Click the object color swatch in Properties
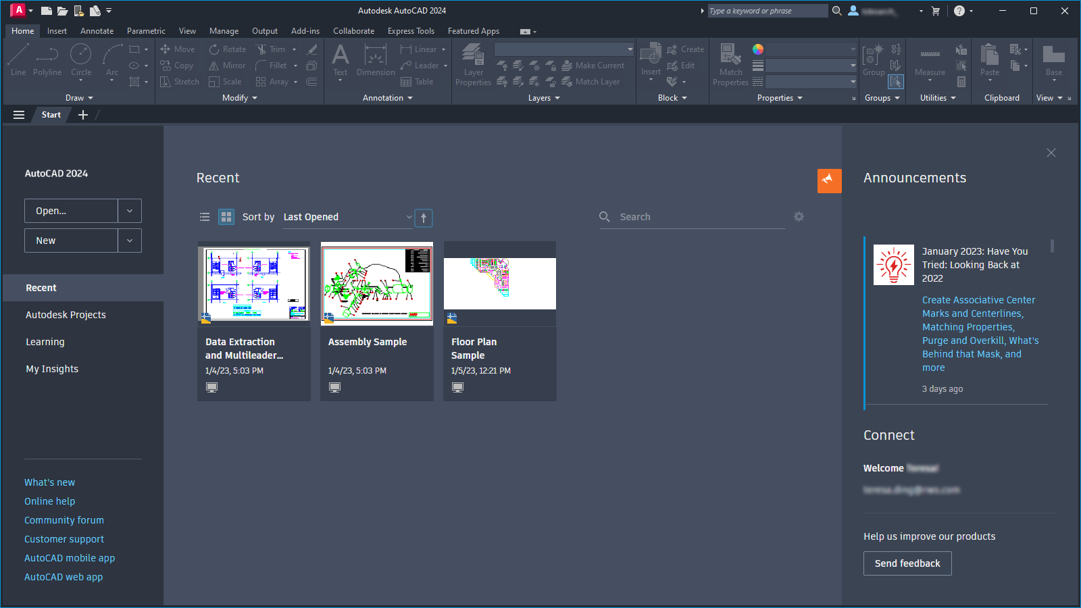This screenshot has height=608, width=1081. click(758, 49)
